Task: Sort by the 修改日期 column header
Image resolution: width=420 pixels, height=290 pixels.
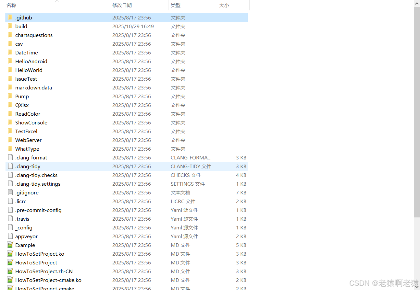Action: point(122,6)
